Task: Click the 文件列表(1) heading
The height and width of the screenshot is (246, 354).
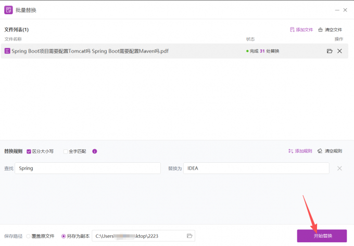Action: (x=17, y=30)
